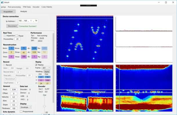177x115 pixels.
Task: Open the Color Palette menu
Action: pyautogui.click(x=47, y=7)
